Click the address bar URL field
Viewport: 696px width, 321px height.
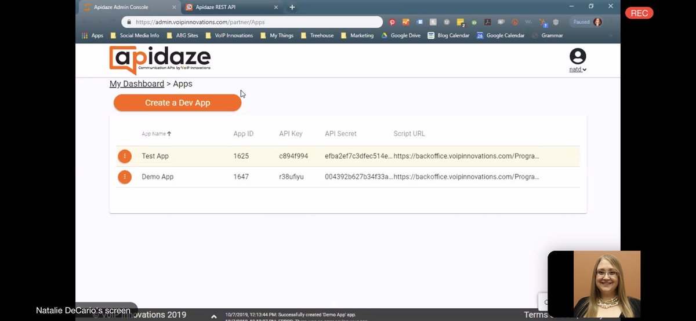pyautogui.click(x=252, y=22)
